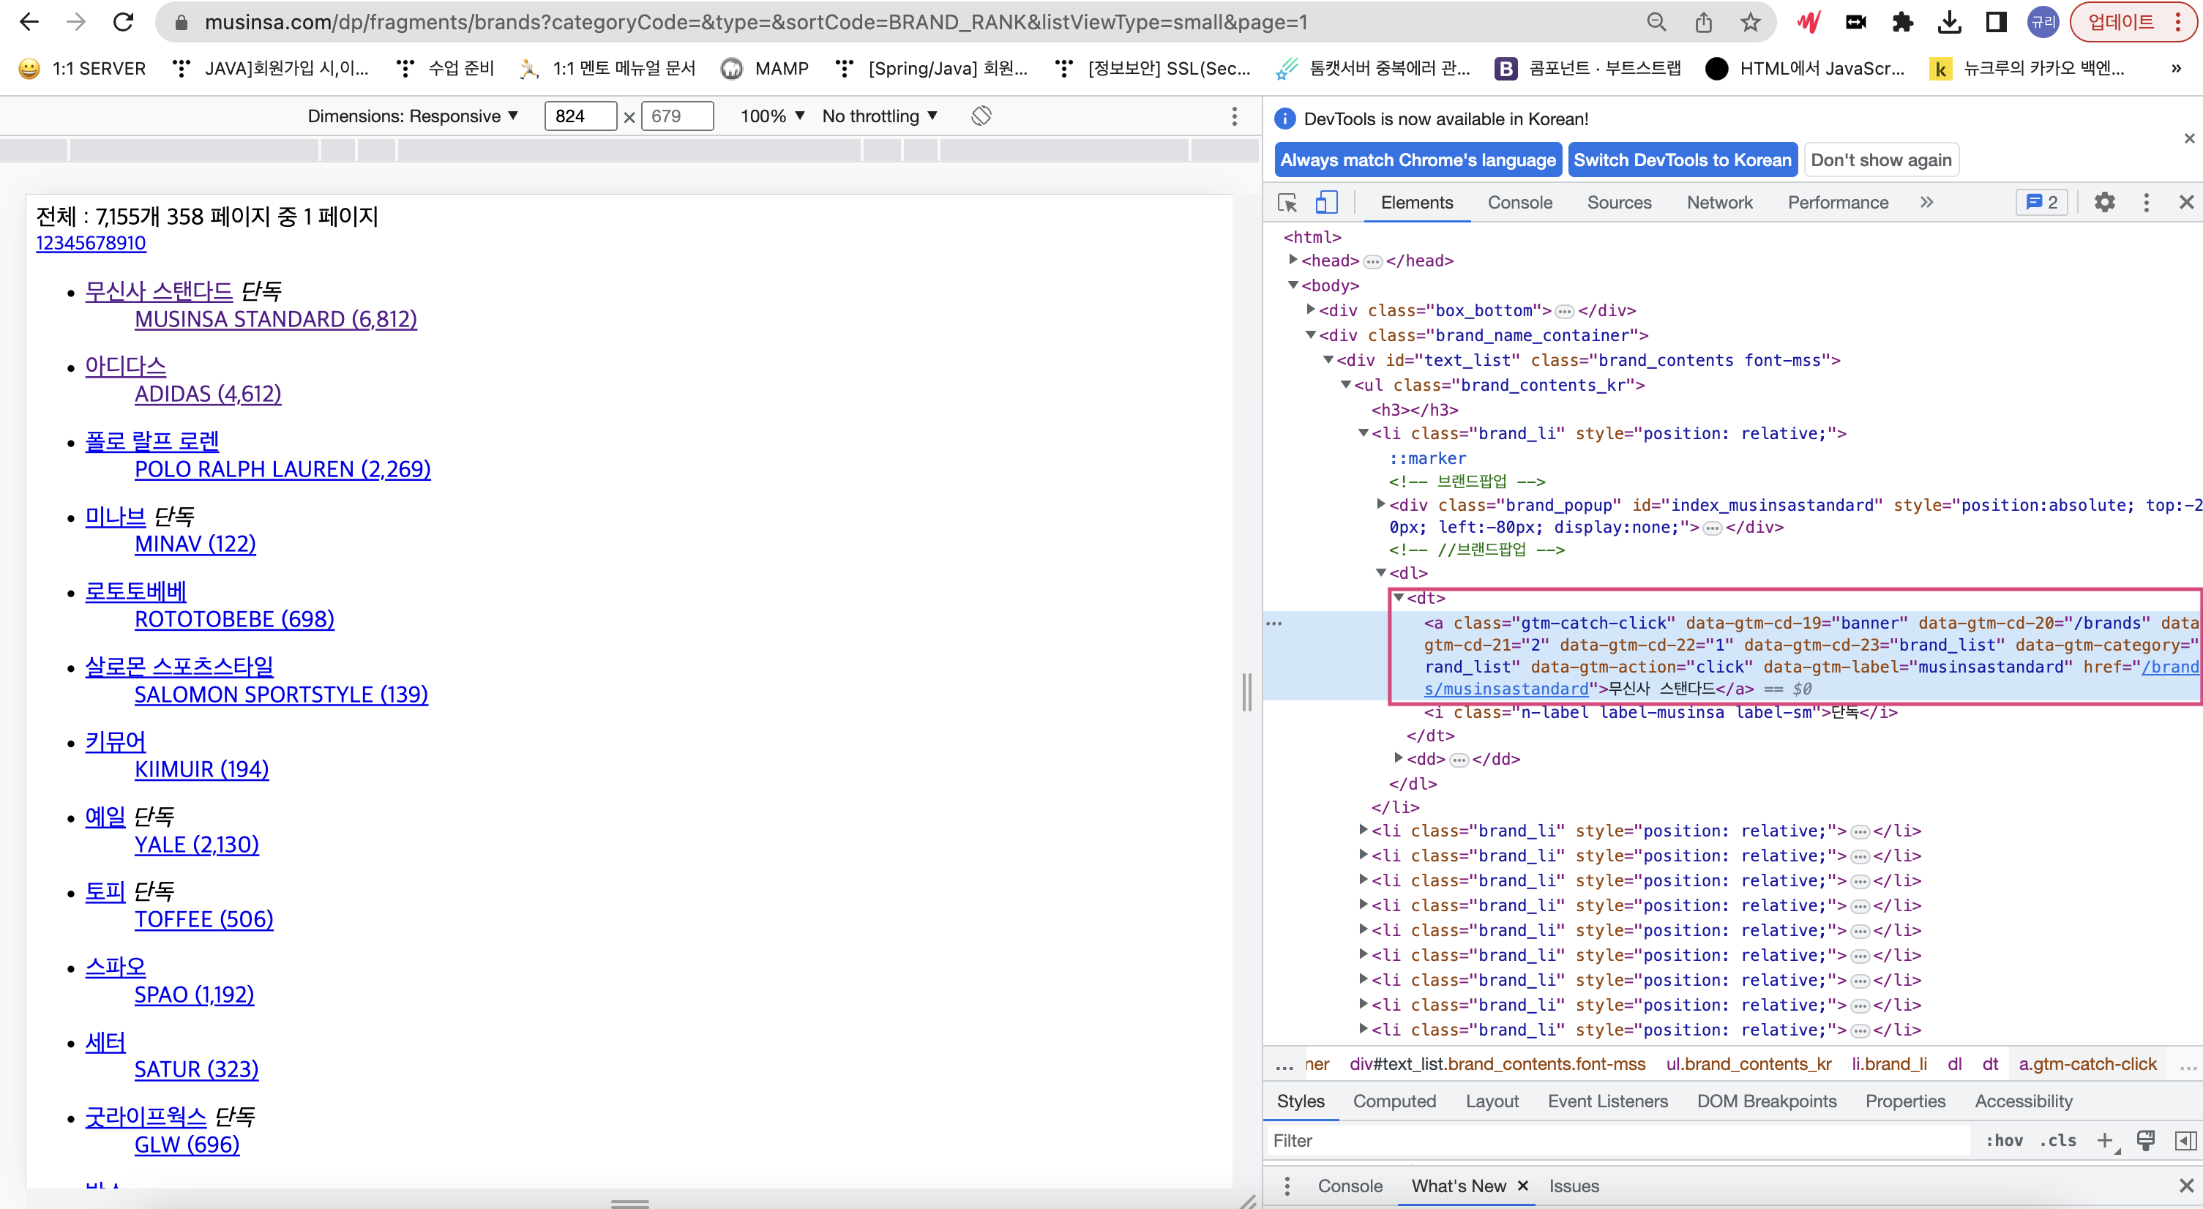Open the red W extension icon
2203x1209 pixels.
(x=1809, y=22)
